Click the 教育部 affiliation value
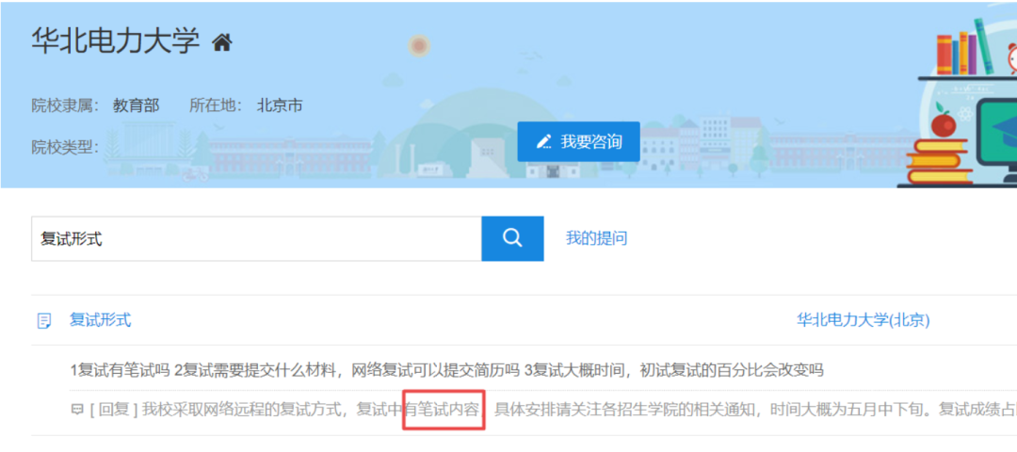This screenshot has height=452, width=1017. coord(137,105)
